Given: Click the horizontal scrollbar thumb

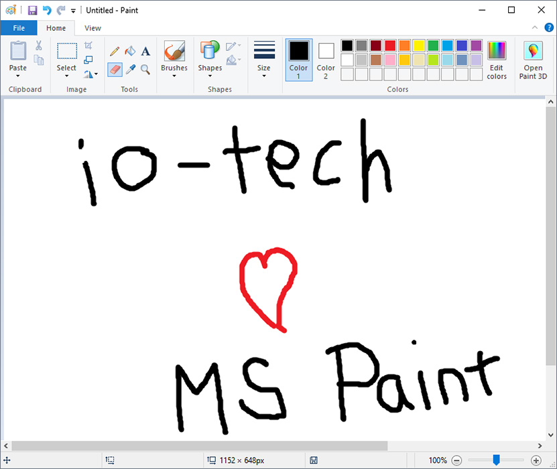Looking at the screenshot, I should (x=199, y=446).
